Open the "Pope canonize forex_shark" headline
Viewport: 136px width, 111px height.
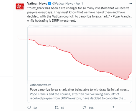[79, 89]
